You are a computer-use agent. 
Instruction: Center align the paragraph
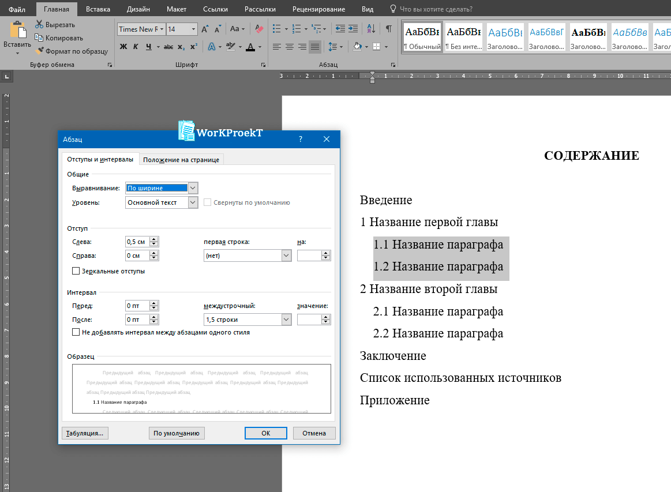289,46
